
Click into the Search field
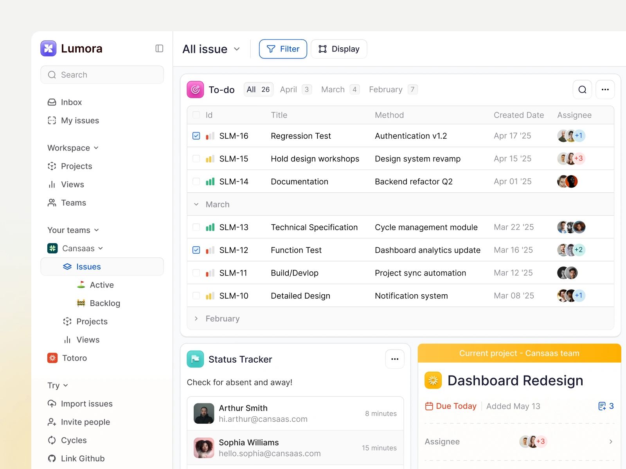(102, 75)
